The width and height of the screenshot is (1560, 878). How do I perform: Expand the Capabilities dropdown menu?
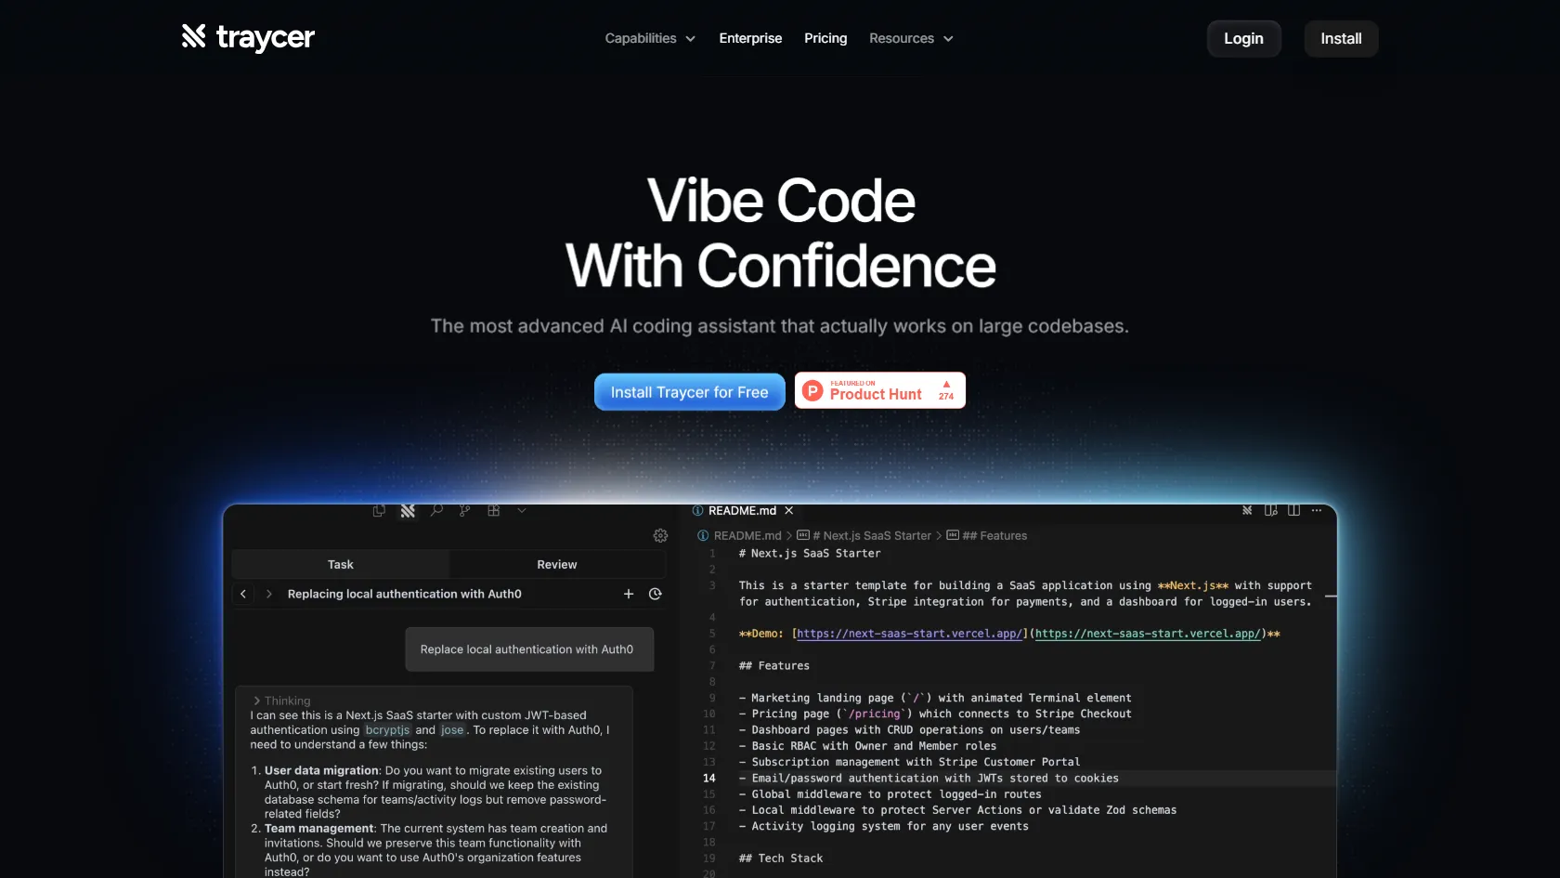pyautogui.click(x=649, y=38)
